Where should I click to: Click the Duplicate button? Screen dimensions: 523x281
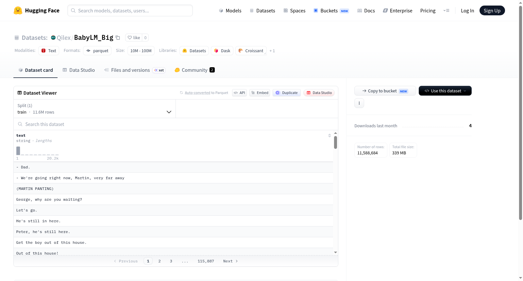(x=287, y=93)
